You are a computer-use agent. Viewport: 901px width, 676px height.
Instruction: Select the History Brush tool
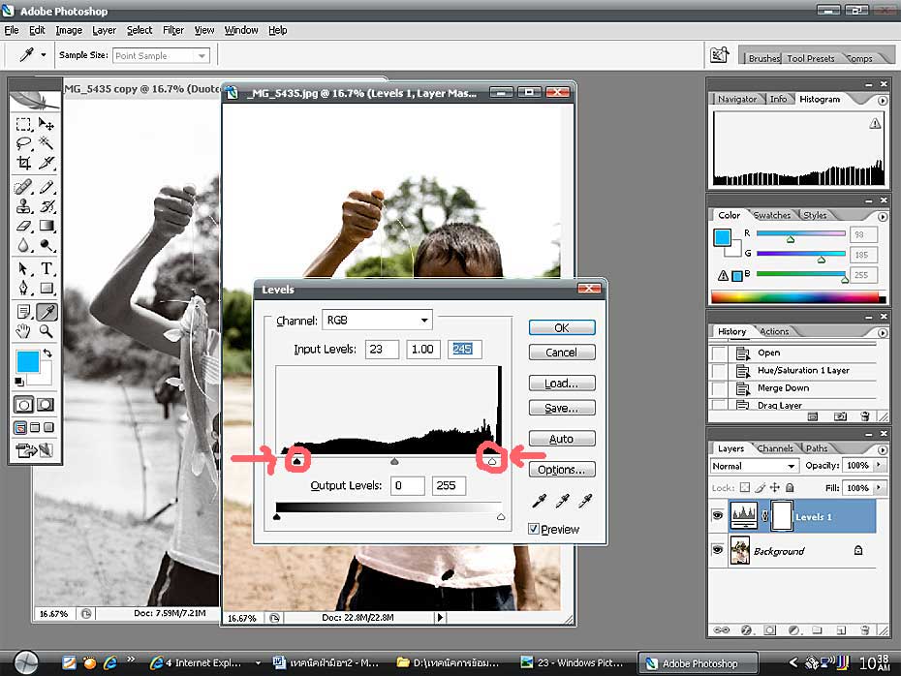click(46, 206)
